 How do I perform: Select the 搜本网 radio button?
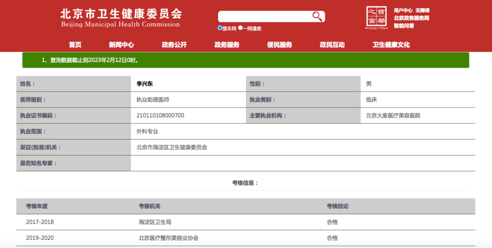tap(220, 28)
